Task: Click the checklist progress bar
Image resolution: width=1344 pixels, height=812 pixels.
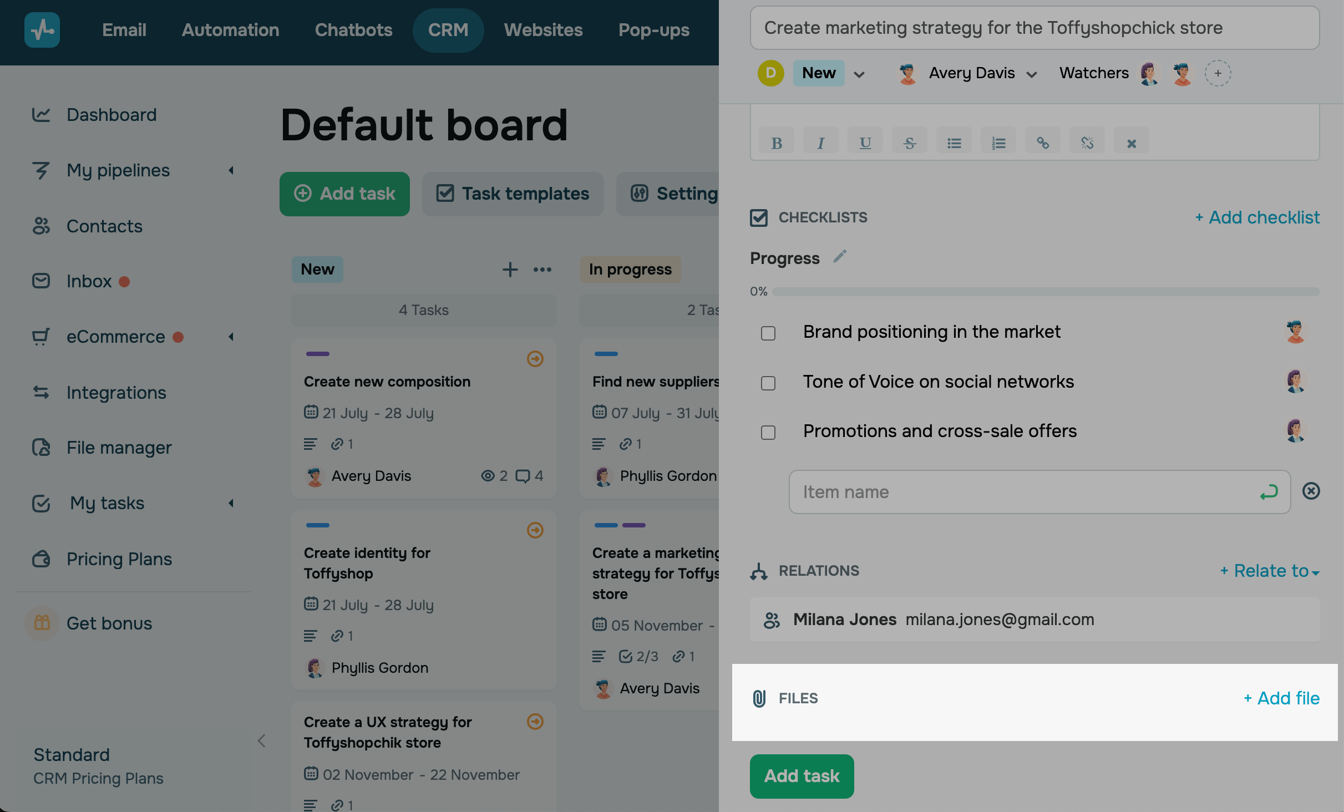Action: click(x=1045, y=292)
